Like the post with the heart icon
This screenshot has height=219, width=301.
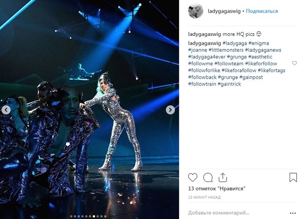click(x=193, y=177)
